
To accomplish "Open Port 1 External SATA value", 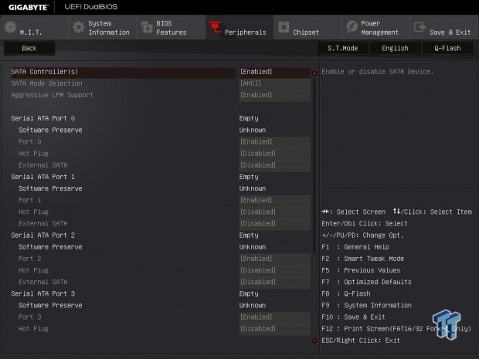I will [275, 223].
